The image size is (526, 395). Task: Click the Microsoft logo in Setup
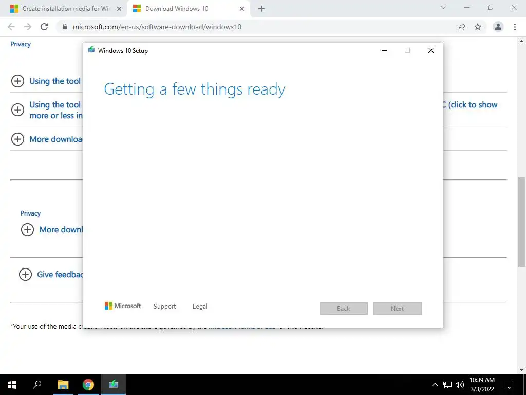pos(123,306)
